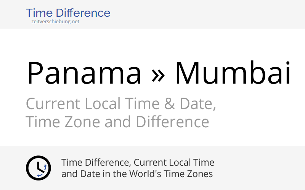This screenshot has width=305, height=190.
Task: Click the "Current Local Time & Date," subtitle line
Action: (121, 104)
